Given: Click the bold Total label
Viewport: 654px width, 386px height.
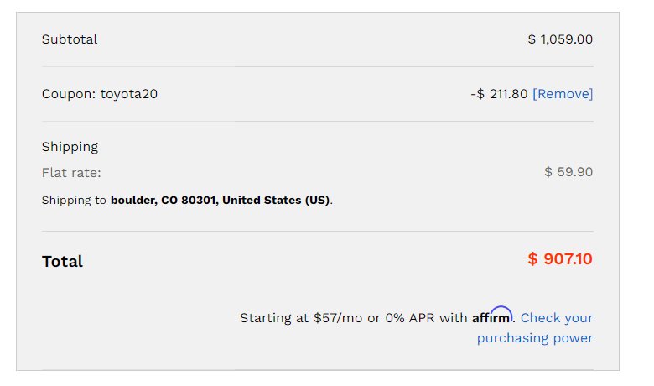Looking at the screenshot, I should tap(62, 262).
